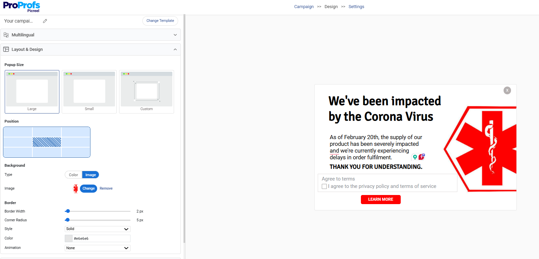539x259 pixels.
Task: Select the Small popup size option
Action: 89,92
